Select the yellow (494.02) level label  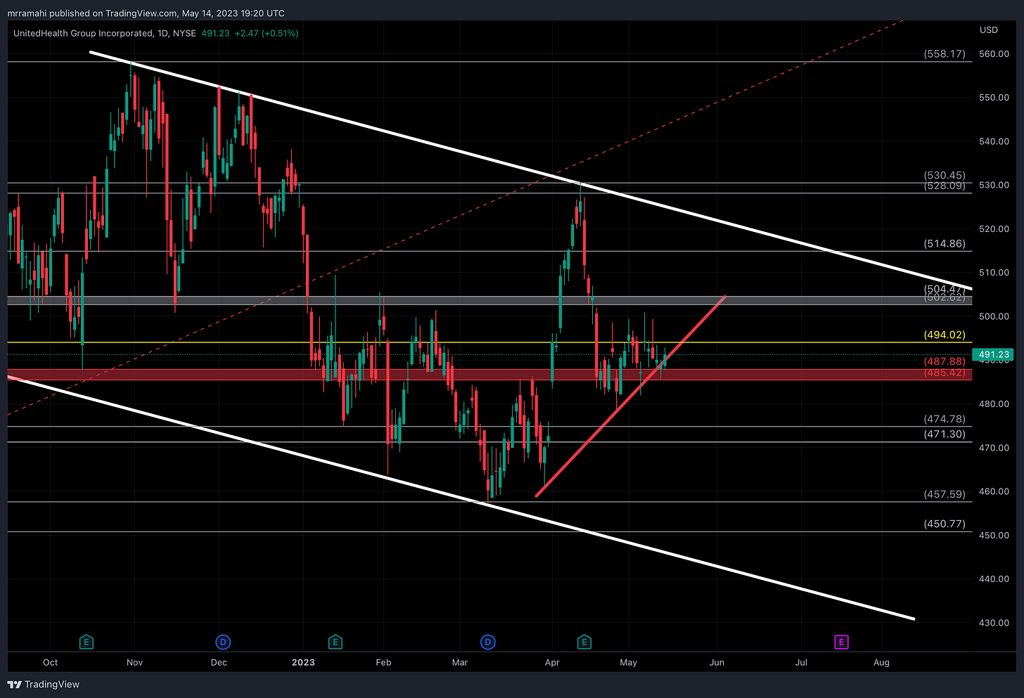click(x=945, y=335)
